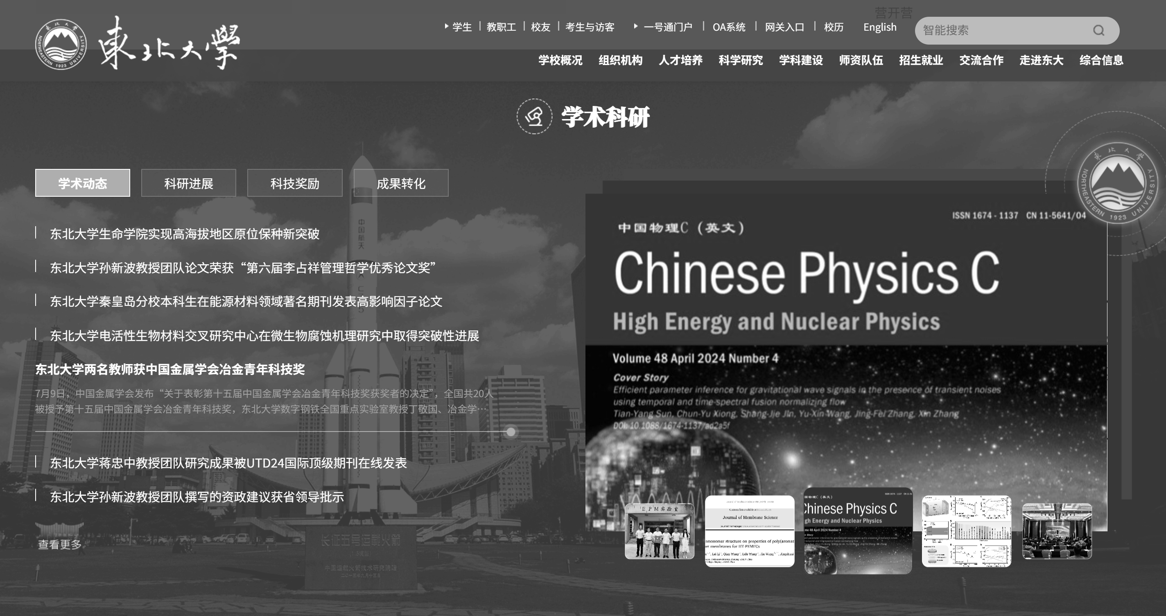
Task: Select the Journal of Membrane Science thumbnail
Action: 750,531
